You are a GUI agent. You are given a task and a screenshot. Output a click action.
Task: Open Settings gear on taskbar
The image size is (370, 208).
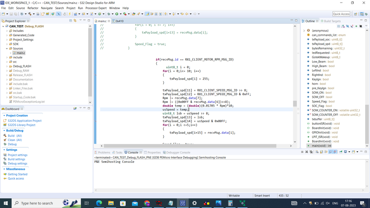(x=194, y=203)
